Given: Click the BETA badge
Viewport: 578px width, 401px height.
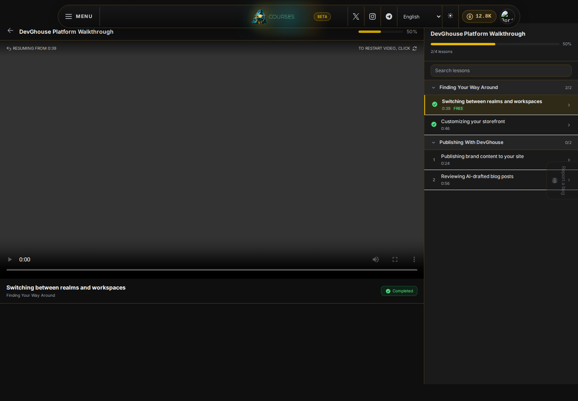Looking at the screenshot, I should (322, 16).
